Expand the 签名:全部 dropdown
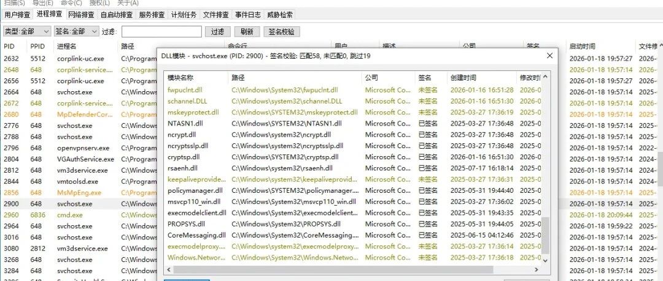Image resolution: width=663 pixels, height=281 pixels. pos(77,32)
